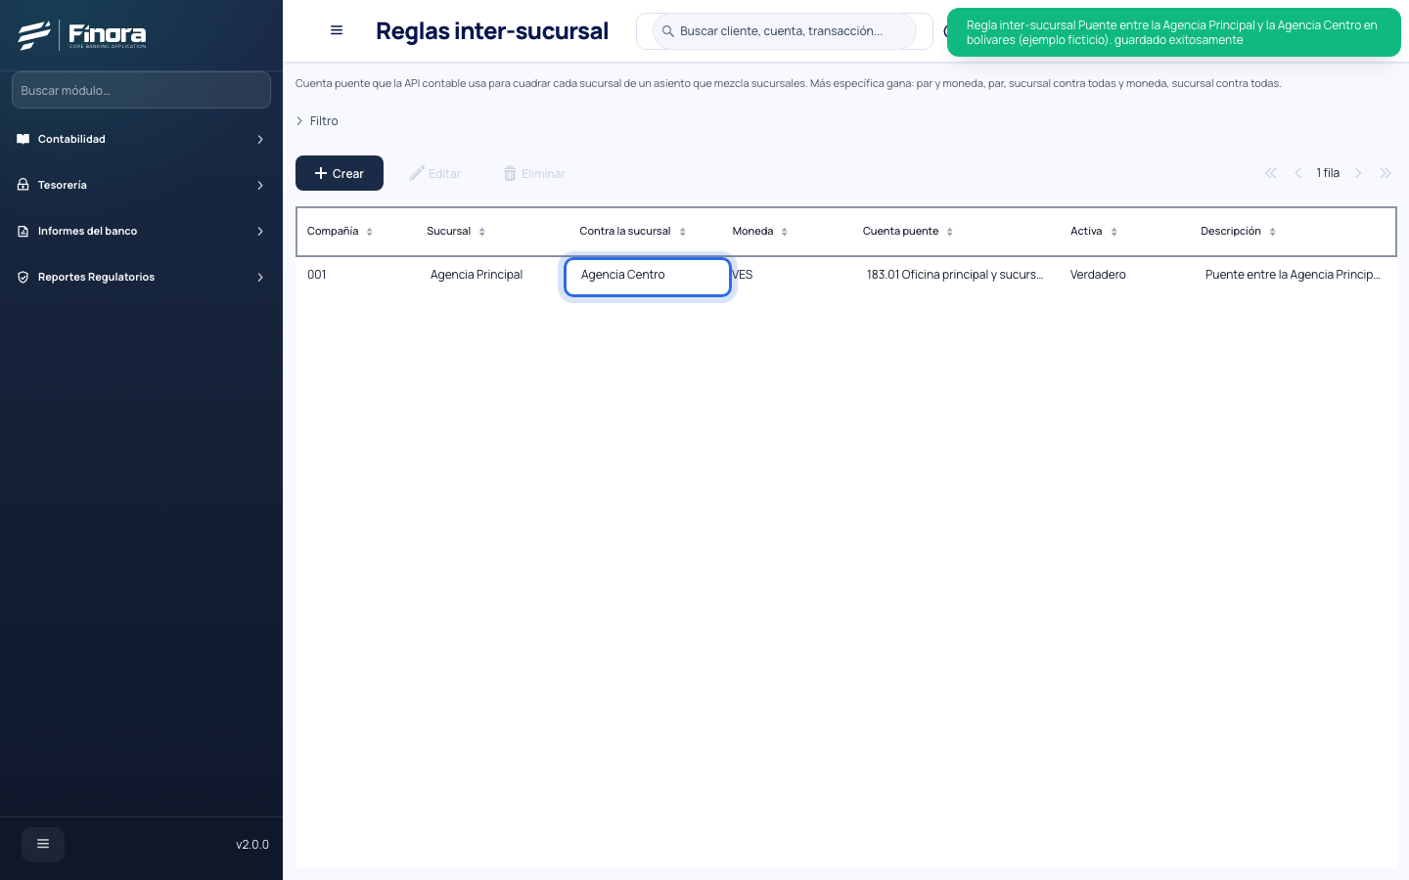
Task: Open the Tesorería module
Action: click(x=141, y=185)
